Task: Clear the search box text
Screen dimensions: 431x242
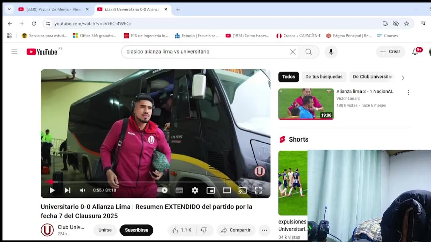Action: pyautogui.click(x=293, y=52)
